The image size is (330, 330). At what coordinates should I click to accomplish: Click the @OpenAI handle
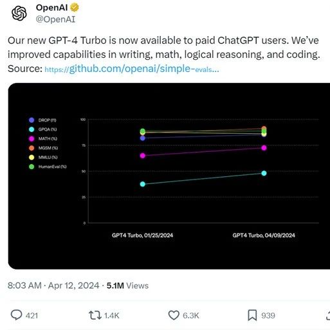pyautogui.click(x=55, y=19)
